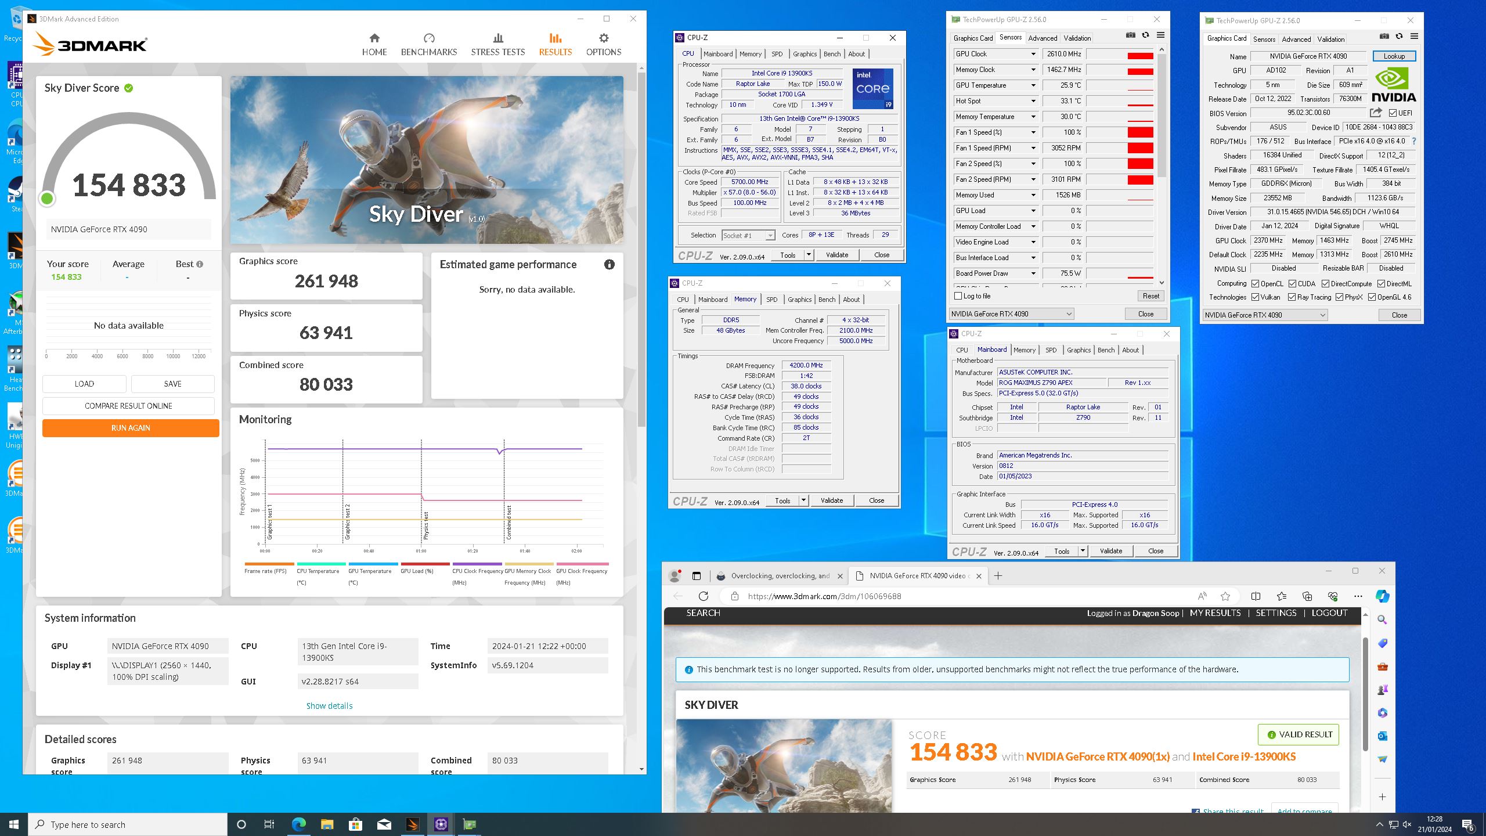Open File Explorer from the taskbar

(327, 824)
